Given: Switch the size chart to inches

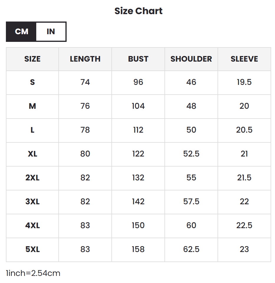Looking at the screenshot, I should (x=51, y=32).
